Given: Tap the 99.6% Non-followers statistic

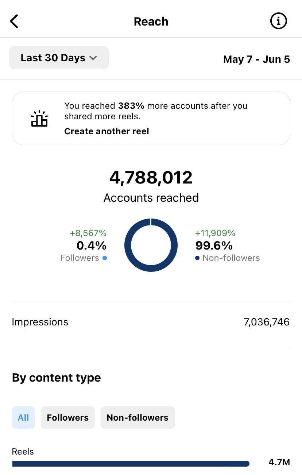Looking at the screenshot, I should click(x=214, y=245).
